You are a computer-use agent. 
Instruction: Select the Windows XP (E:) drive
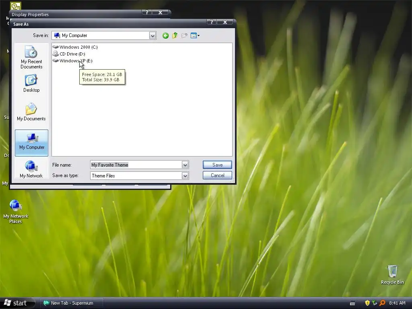tap(72, 61)
